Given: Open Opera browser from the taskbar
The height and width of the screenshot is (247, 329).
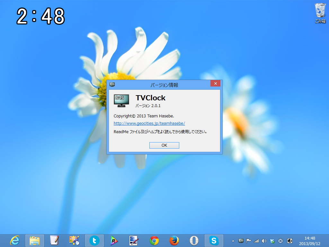Looking at the screenshot, I should point(194,241).
